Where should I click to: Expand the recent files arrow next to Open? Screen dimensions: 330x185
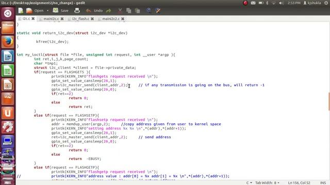[x=47, y=10]
